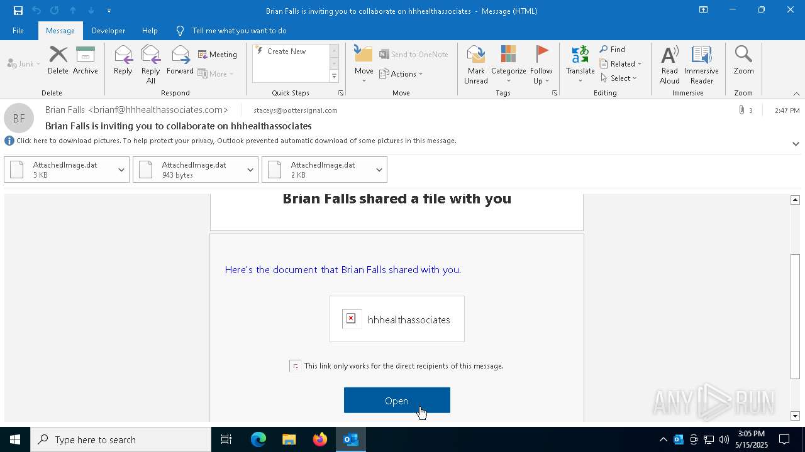
Task: Click the message body scrollbar down arrow
Action: coord(795,416)
